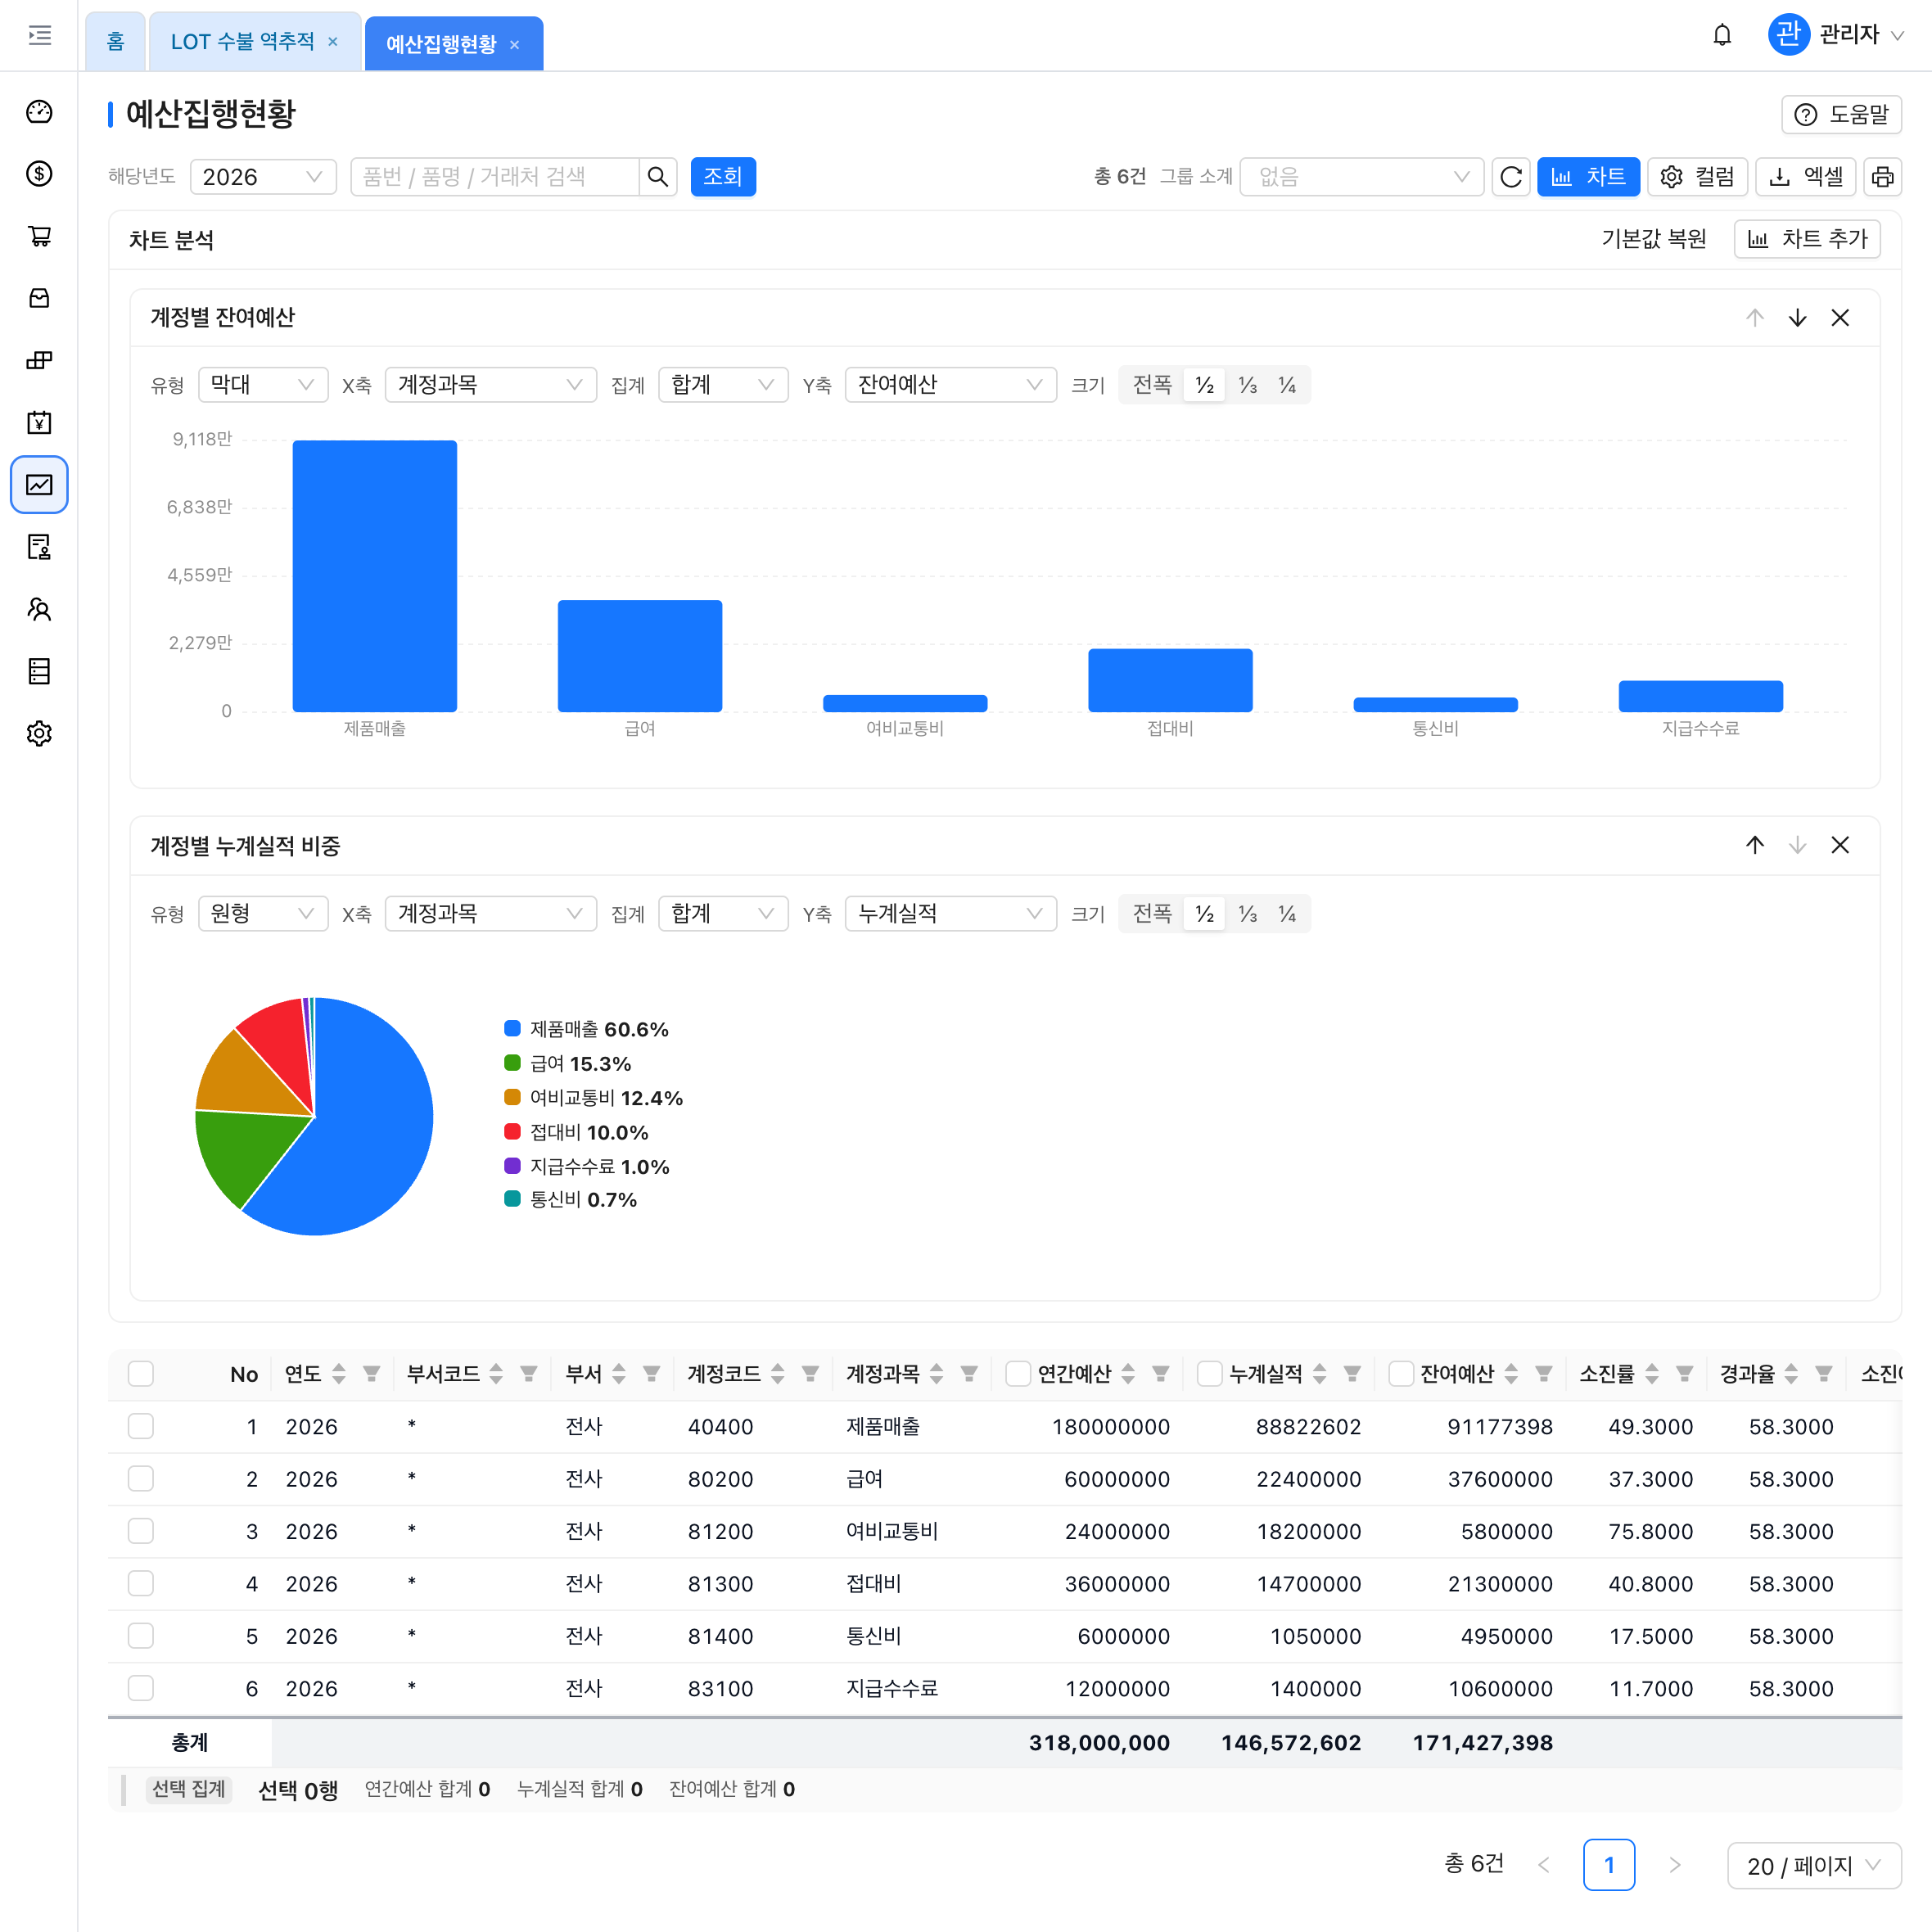
Task: Open the dashboard gauge sidebar icon
Action: tap(39, 112)
